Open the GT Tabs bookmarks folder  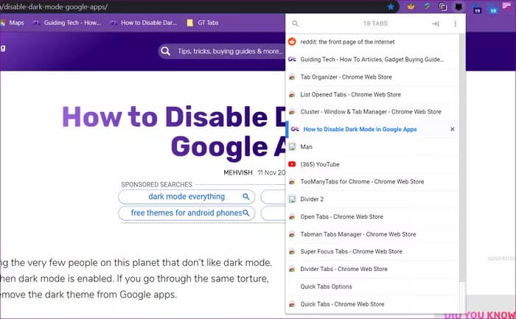pos(203,23)
